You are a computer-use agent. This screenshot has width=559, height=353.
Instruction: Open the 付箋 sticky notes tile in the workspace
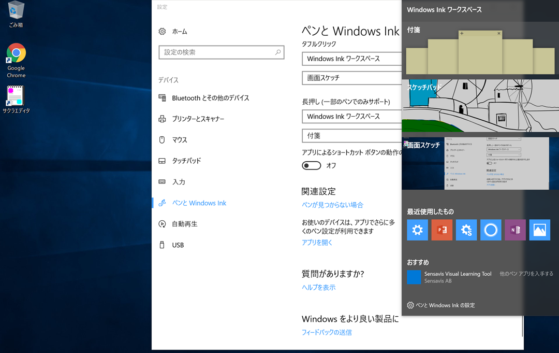[480, 49]
